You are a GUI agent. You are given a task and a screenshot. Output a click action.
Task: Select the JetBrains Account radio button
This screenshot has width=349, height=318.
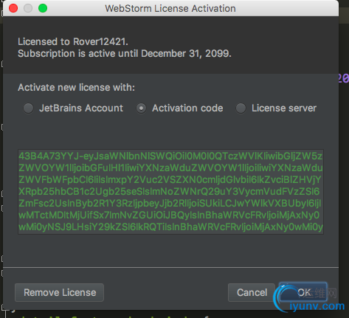coord(28,108)
